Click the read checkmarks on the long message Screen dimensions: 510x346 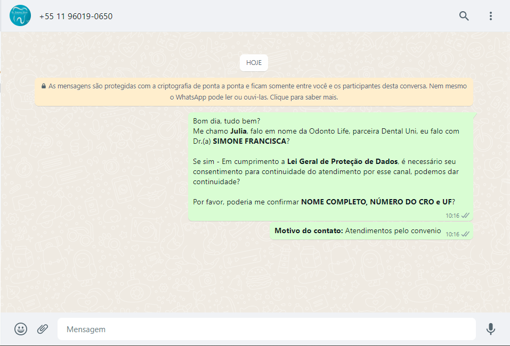[465, 216]
